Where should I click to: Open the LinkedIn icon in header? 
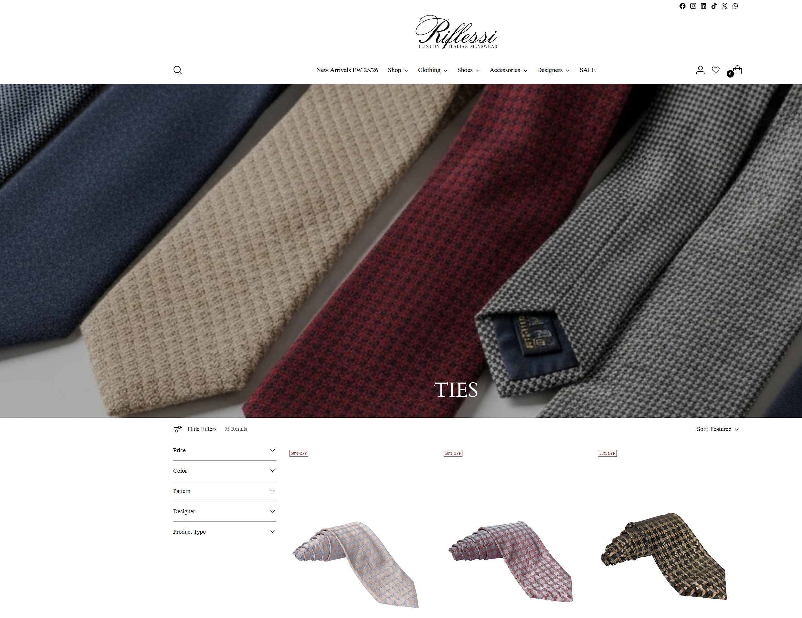tap(703, 6)
